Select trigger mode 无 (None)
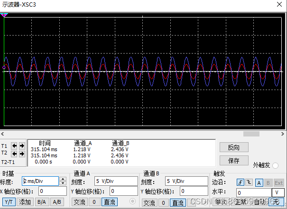The width and height of the screenshot is (287, 209). [x=276, y=202]
